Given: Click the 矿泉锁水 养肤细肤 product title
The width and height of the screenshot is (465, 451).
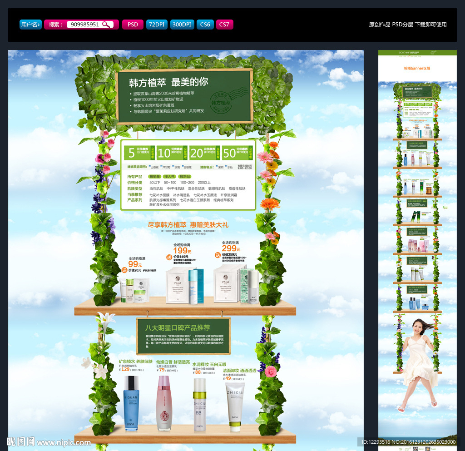Looking at the screenshot, I should [x=135, y=362].
